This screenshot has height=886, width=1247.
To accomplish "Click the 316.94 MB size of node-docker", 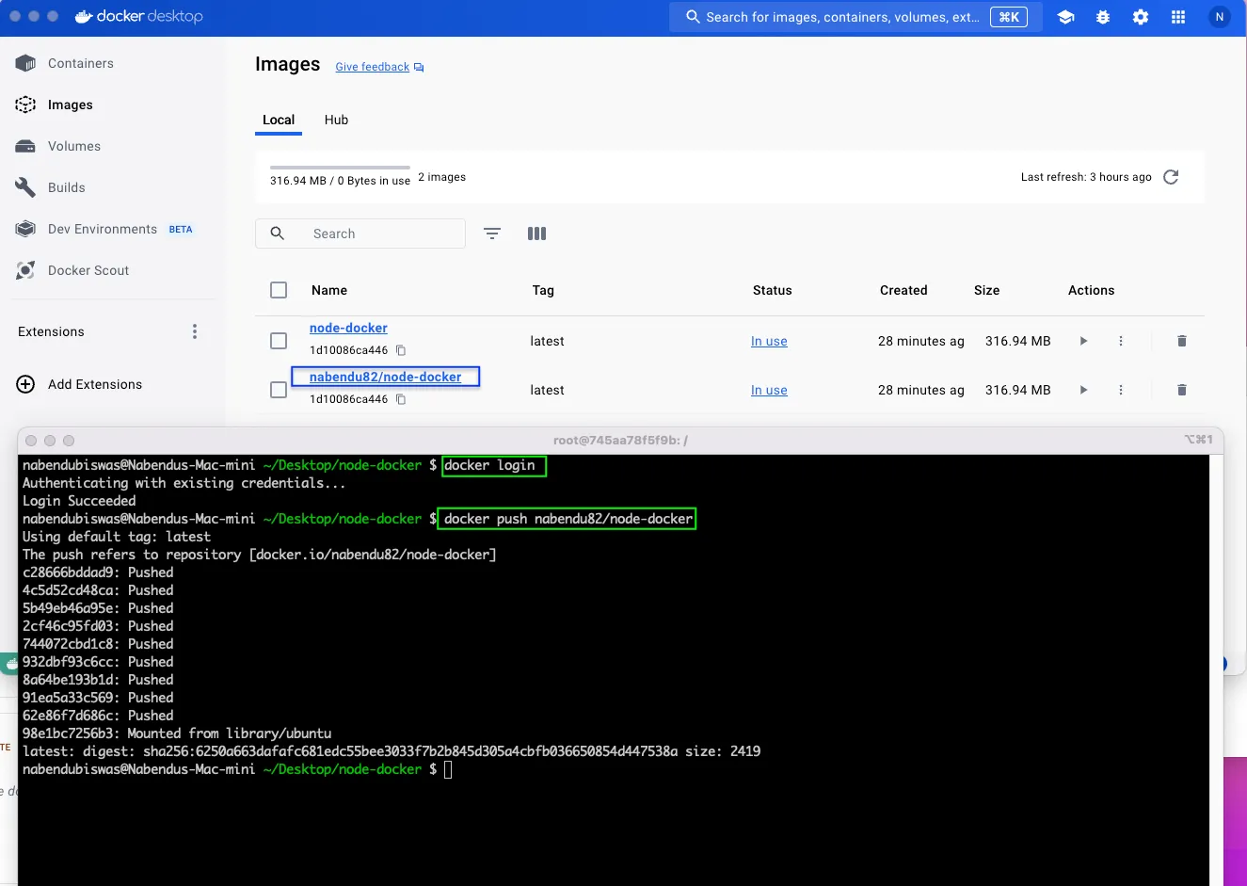I will (x=1017, y=341).
